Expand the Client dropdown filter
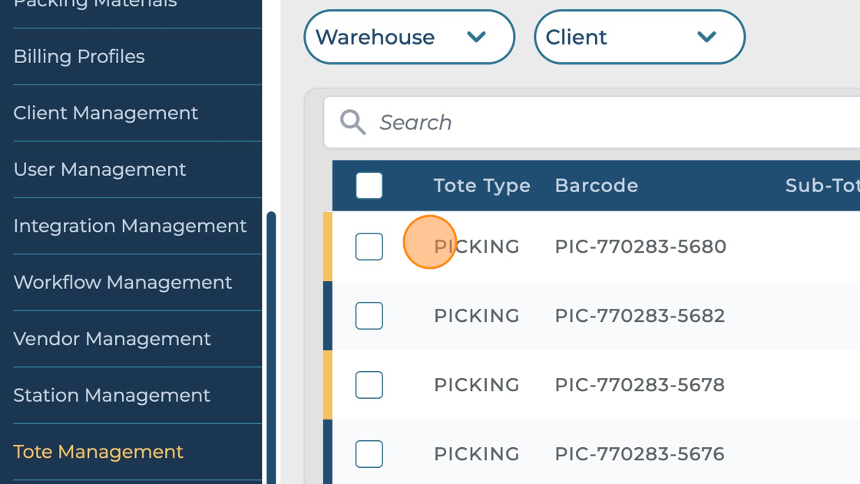The width and height of the screenshot is (860, 484). (639, 37)
